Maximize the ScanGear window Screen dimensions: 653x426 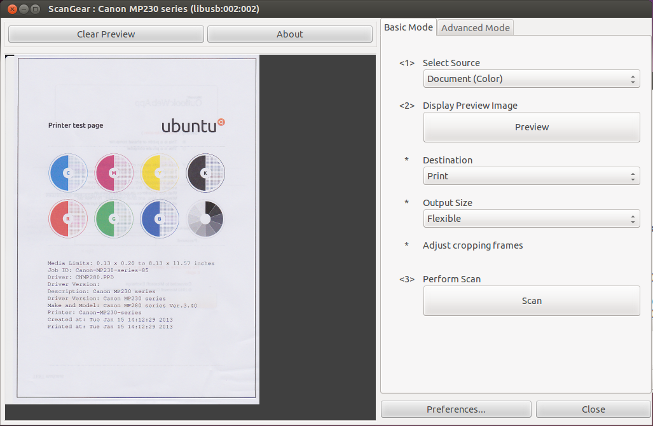[x=36, y=9]
